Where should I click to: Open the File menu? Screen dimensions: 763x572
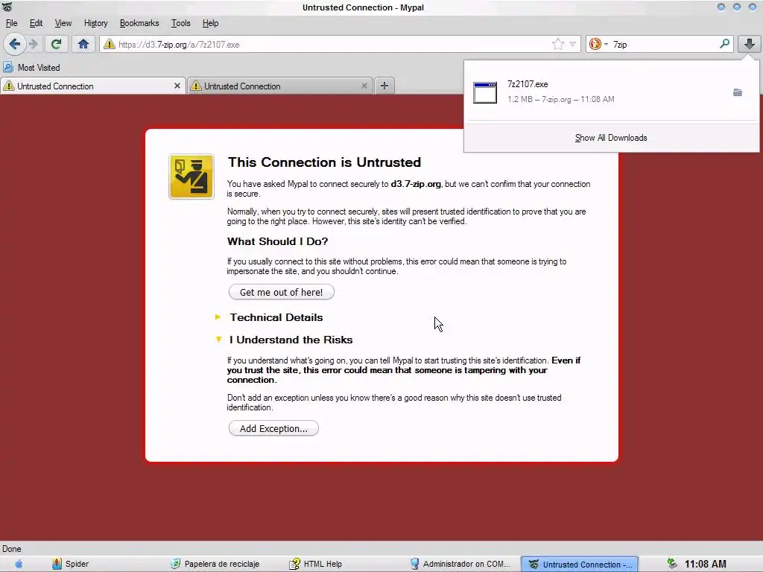click(11, 23)
